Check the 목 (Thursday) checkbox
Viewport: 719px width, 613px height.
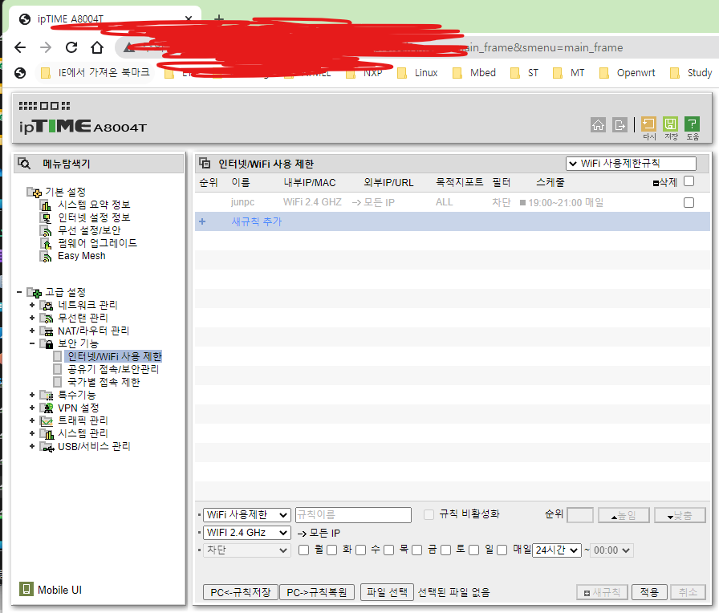389,550
